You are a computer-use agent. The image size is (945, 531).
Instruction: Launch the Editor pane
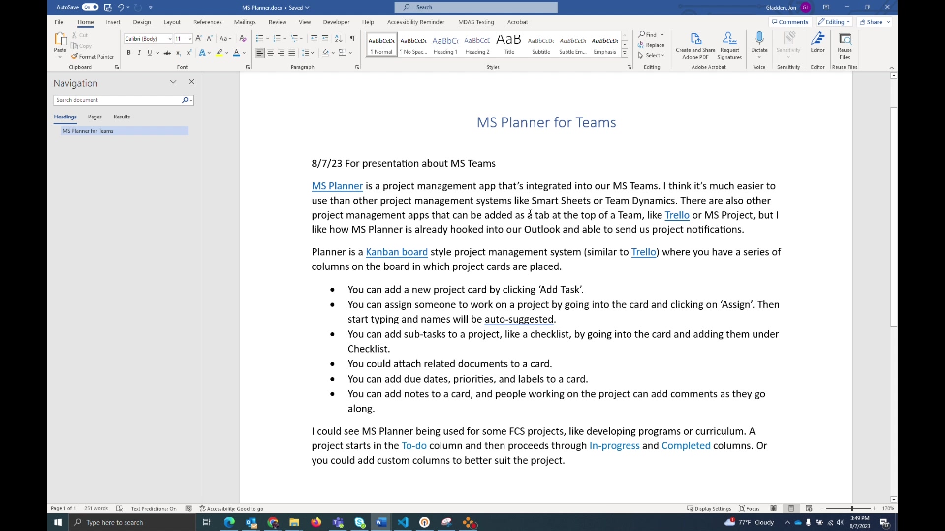point(818,44)
